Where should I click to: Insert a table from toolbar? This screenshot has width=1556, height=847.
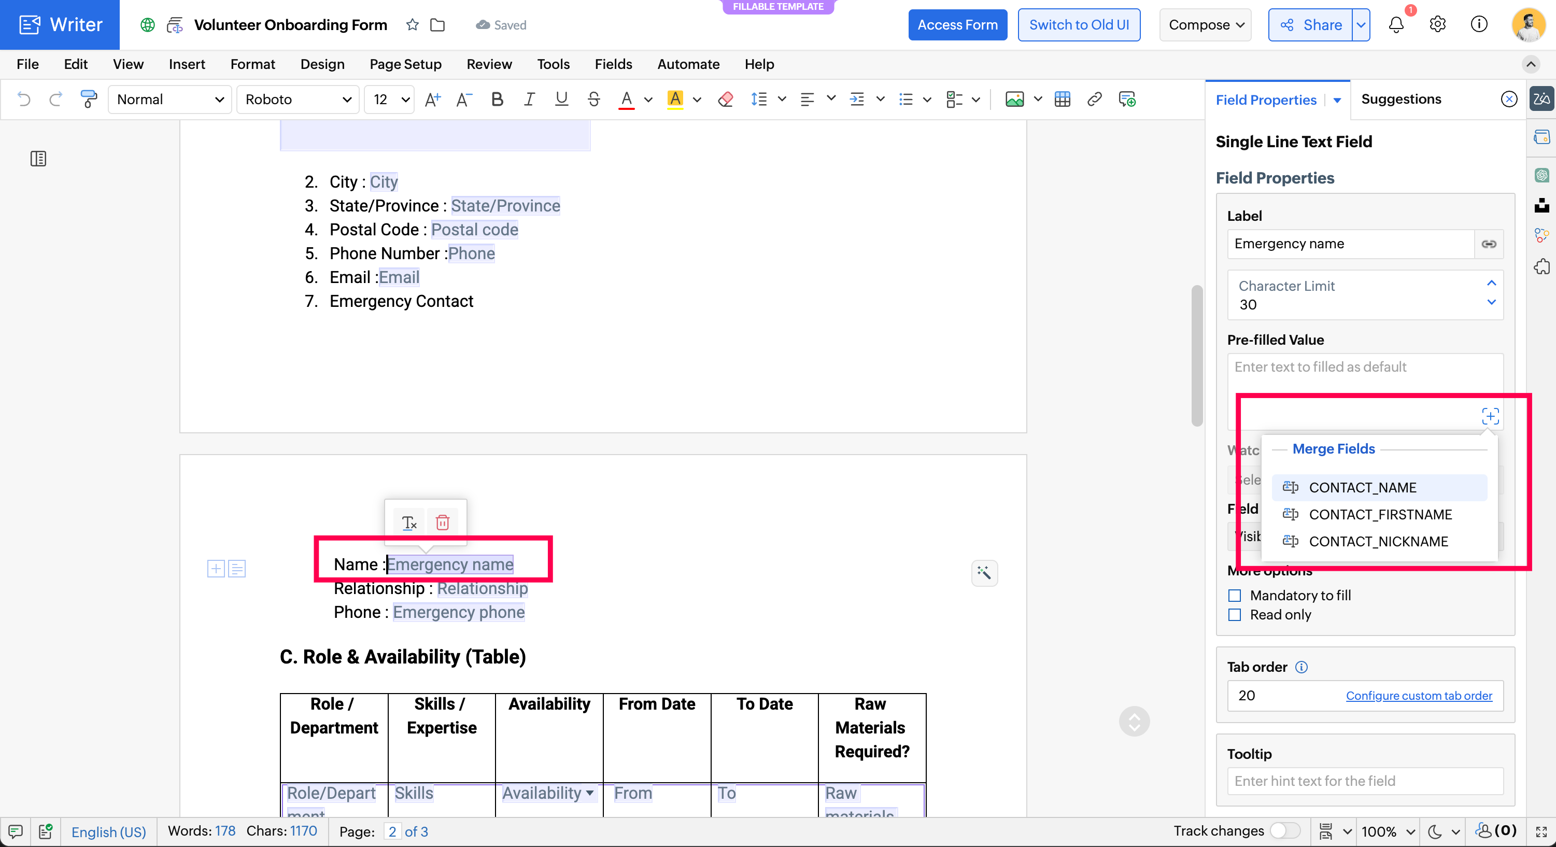click(x=1062, y=99)
